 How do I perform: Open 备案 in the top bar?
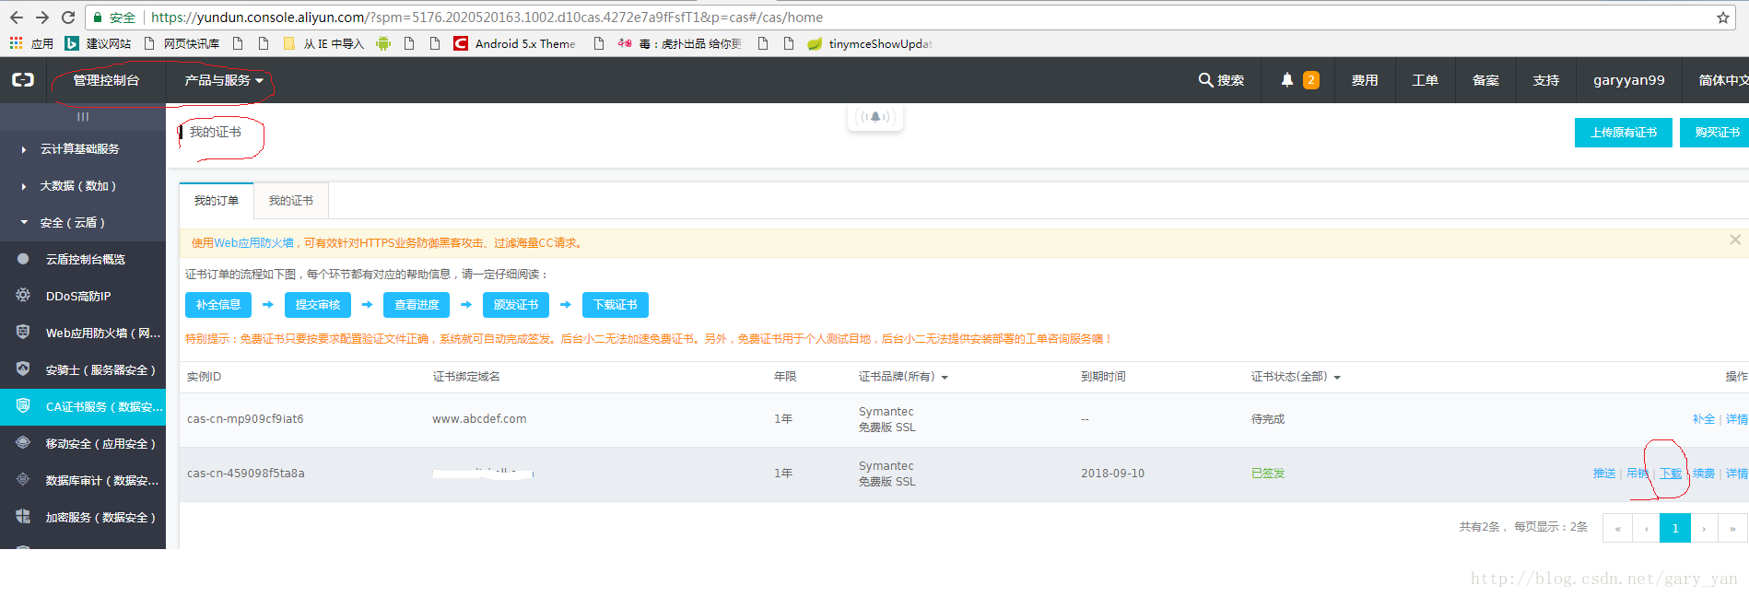pos(1485,80)
